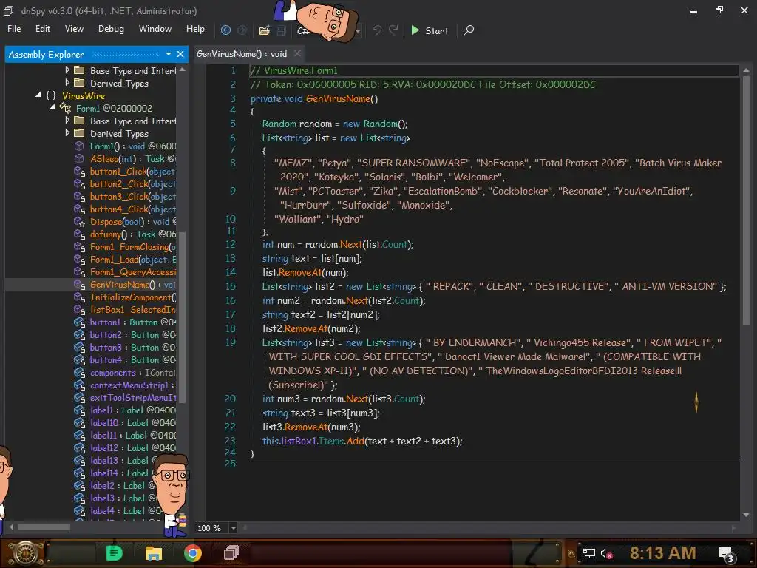Open search with the magnifier icon

click(x=468, y=30)
